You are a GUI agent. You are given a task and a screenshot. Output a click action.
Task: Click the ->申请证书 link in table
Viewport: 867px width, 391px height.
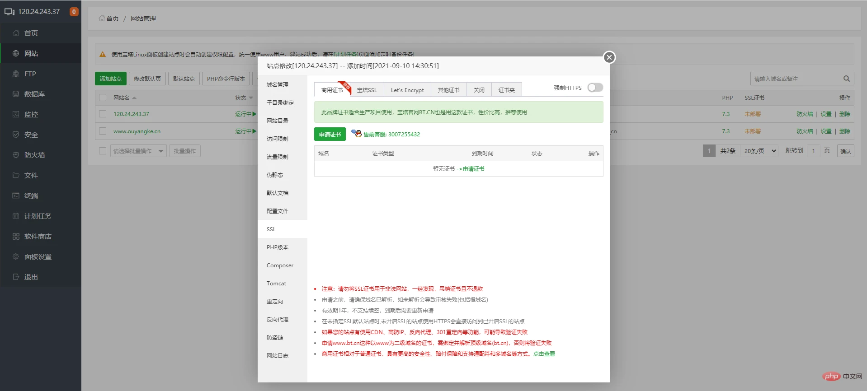471,169
